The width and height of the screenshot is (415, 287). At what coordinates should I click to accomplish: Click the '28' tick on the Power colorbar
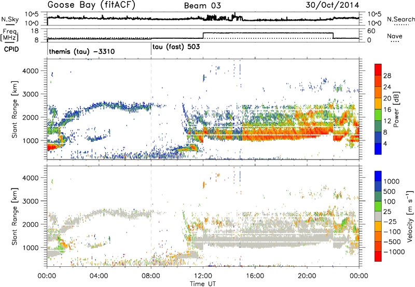[x=387, y=76]
